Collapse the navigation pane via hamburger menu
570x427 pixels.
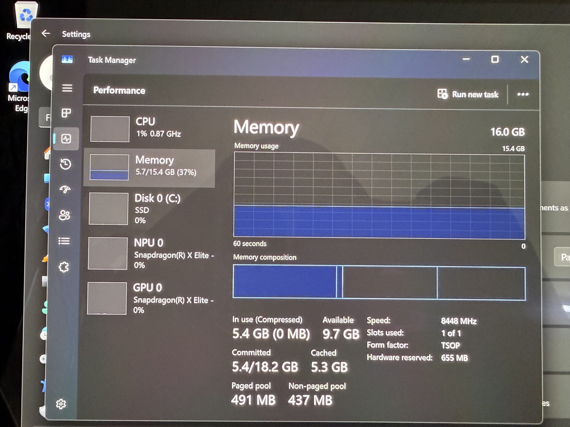[68, 88]
